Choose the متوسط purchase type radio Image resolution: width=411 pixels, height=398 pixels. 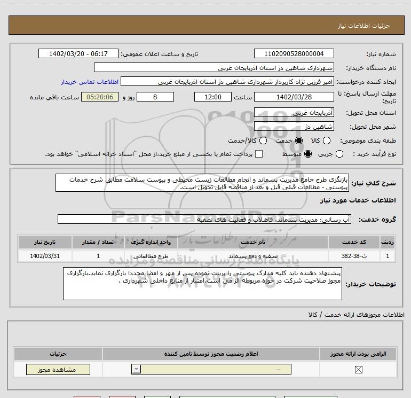coord(308,154)
